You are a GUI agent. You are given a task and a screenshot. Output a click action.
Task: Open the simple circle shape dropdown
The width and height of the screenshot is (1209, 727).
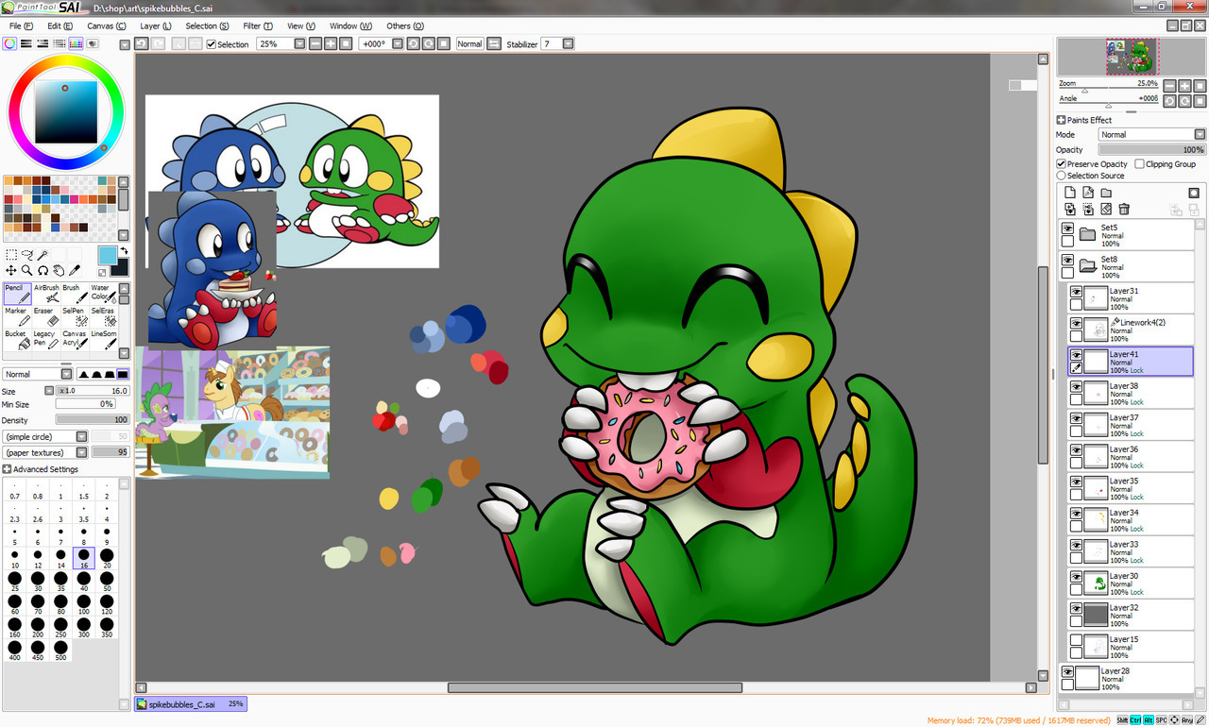tap(82, 437)
